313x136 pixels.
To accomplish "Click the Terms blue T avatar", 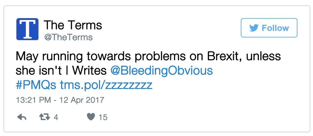I will (x=27, y=29).
